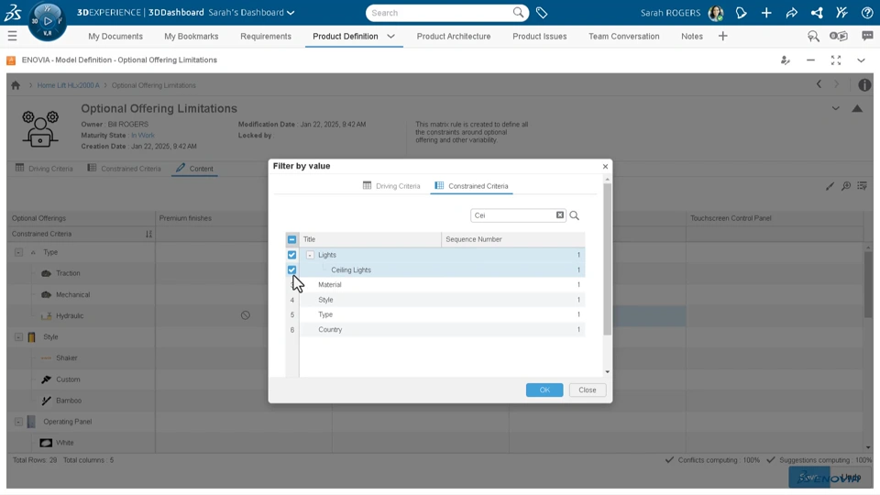The height and width of the screenshot is (495, 880).
Task: Click the search magnifier in top bar
Action: point(519,12)
